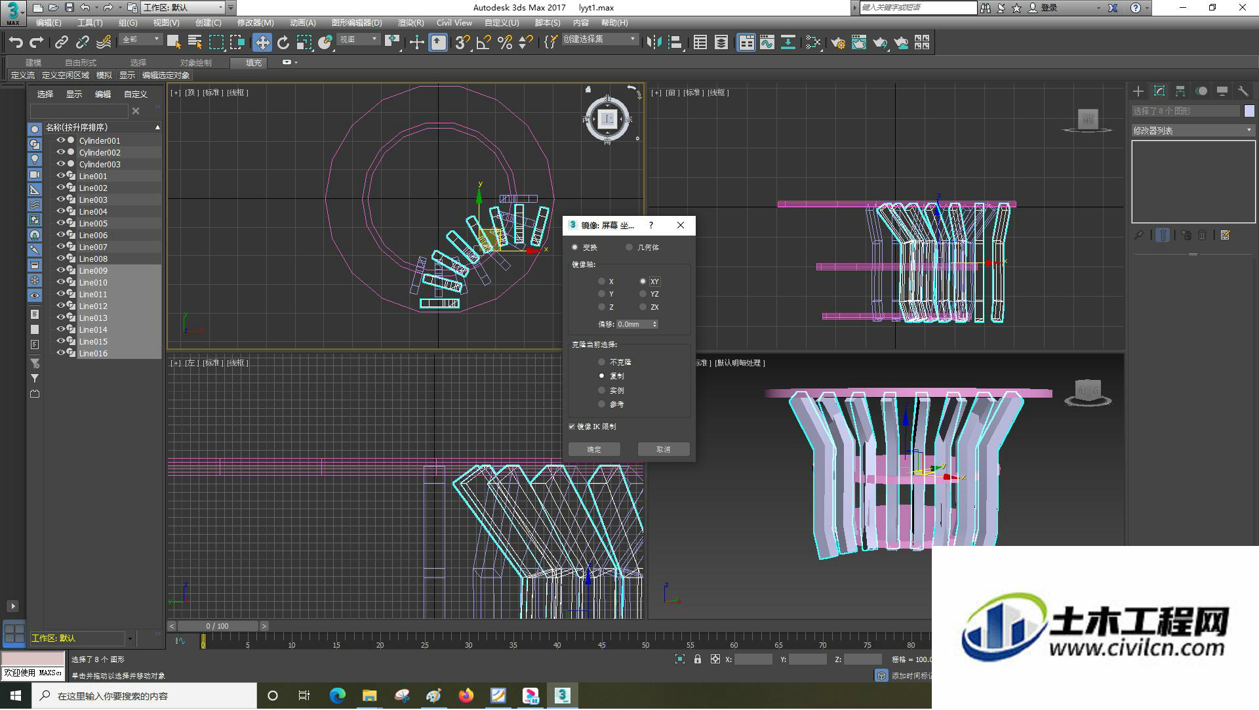Expand the 修改器列表 modifier list dropdown

click(x=1193, y=131)
